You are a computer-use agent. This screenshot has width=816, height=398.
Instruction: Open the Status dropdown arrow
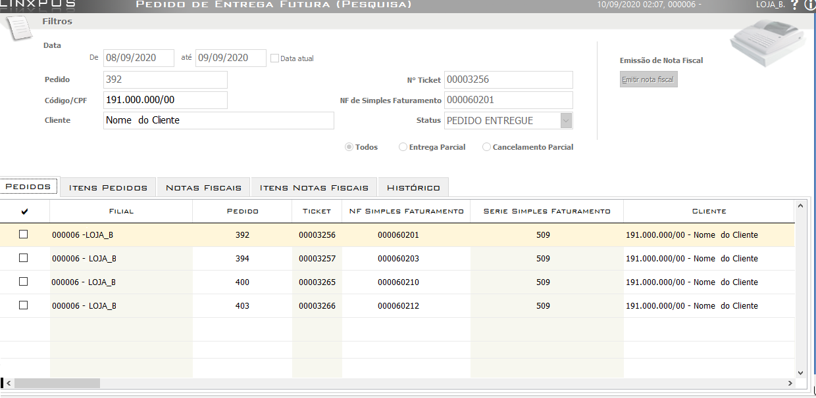[566, 121]
